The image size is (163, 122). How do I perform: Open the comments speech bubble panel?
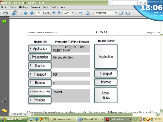point(5,111)
